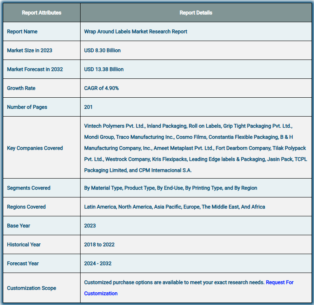314x305 pixels.
Task: Click the Growth Rate label
Action: tap(21, 88)
